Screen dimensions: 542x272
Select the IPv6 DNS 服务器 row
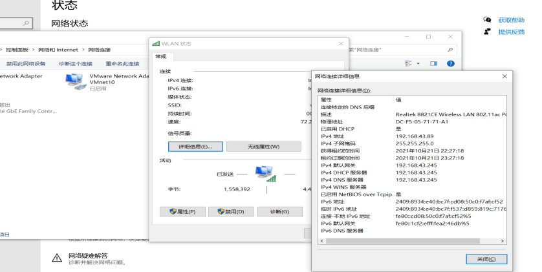click(413, 231)
